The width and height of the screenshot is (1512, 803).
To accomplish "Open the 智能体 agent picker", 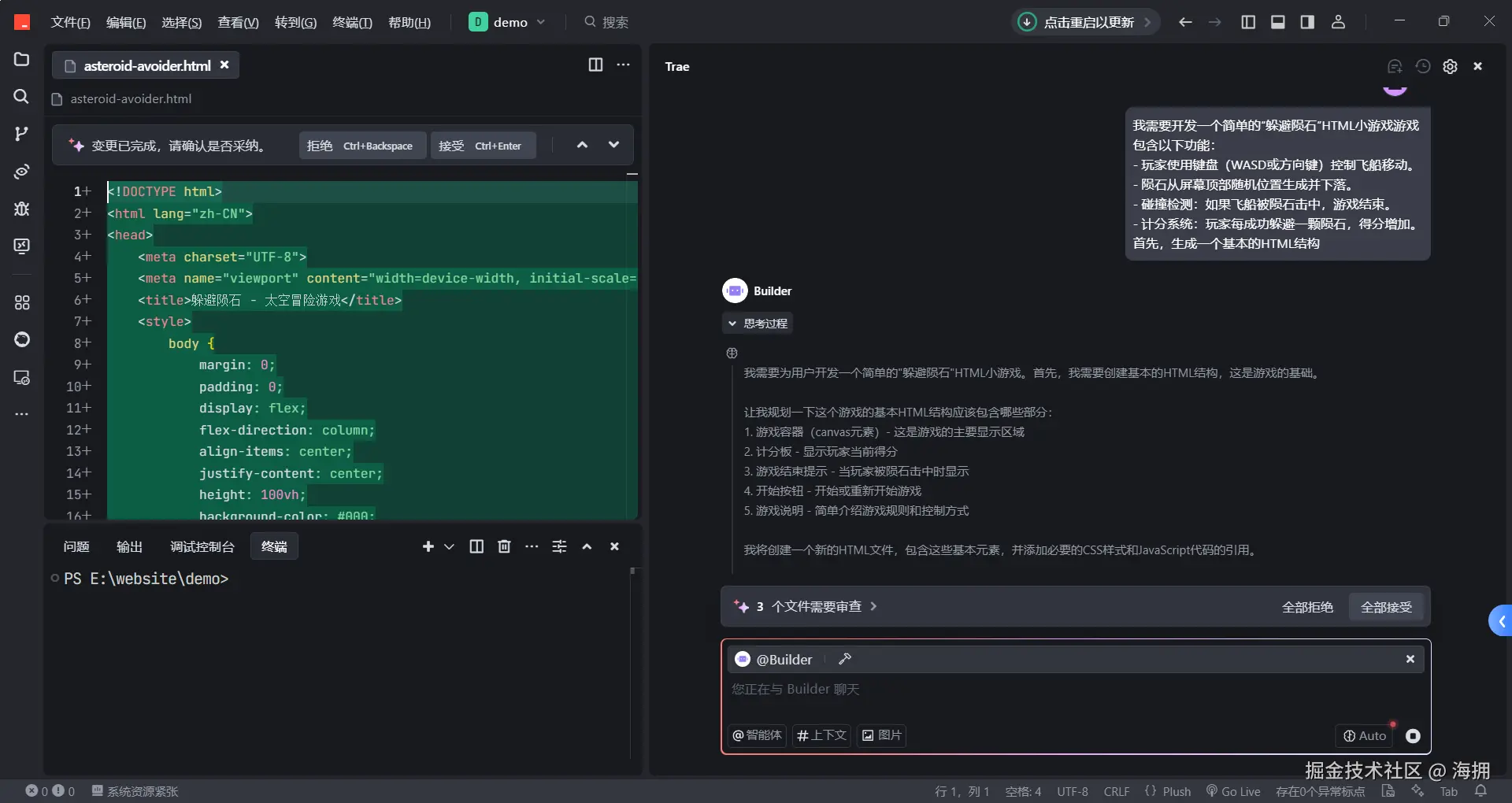I will (x=757, y=735).
